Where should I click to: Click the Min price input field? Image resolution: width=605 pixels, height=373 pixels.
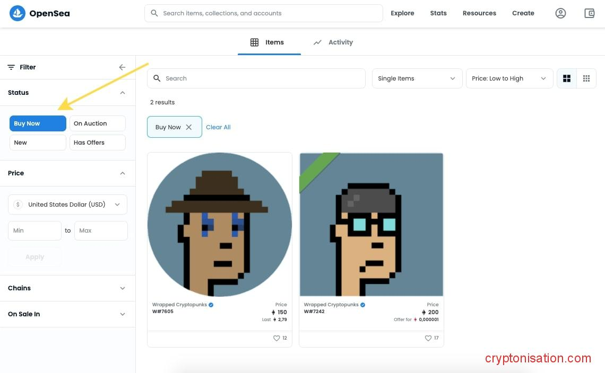35,230
